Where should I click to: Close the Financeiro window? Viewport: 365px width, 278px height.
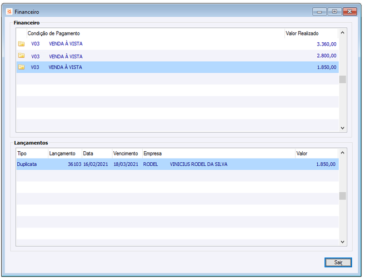349,12
